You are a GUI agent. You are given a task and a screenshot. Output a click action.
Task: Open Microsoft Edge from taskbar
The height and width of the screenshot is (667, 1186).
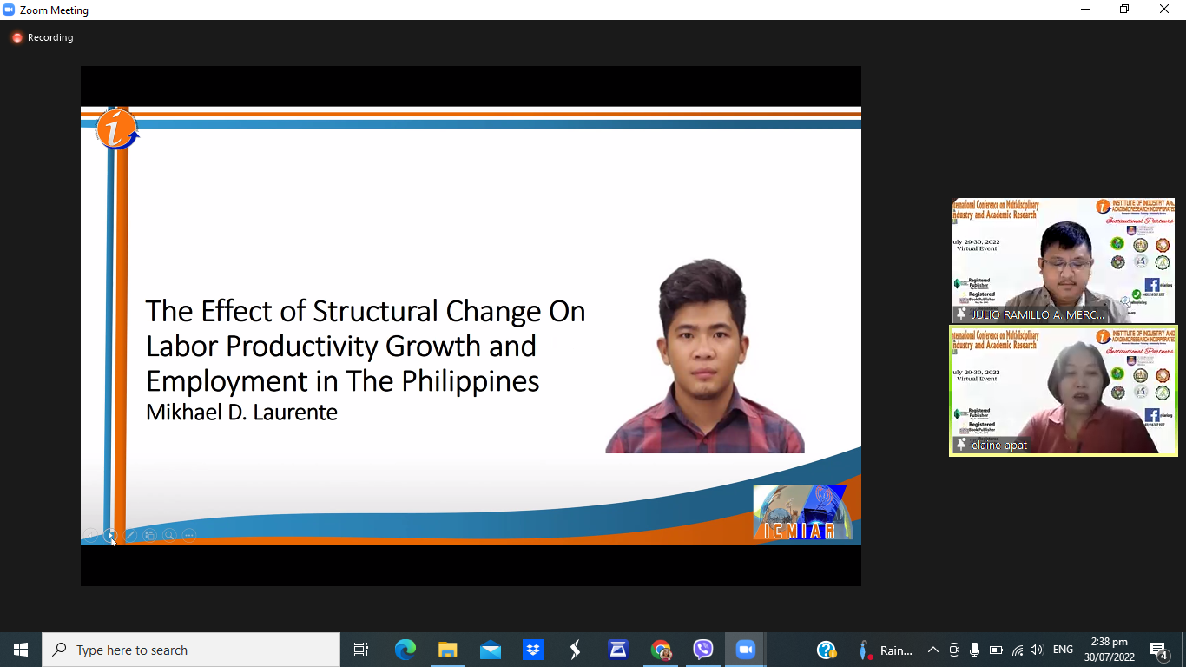pos(405,650)
